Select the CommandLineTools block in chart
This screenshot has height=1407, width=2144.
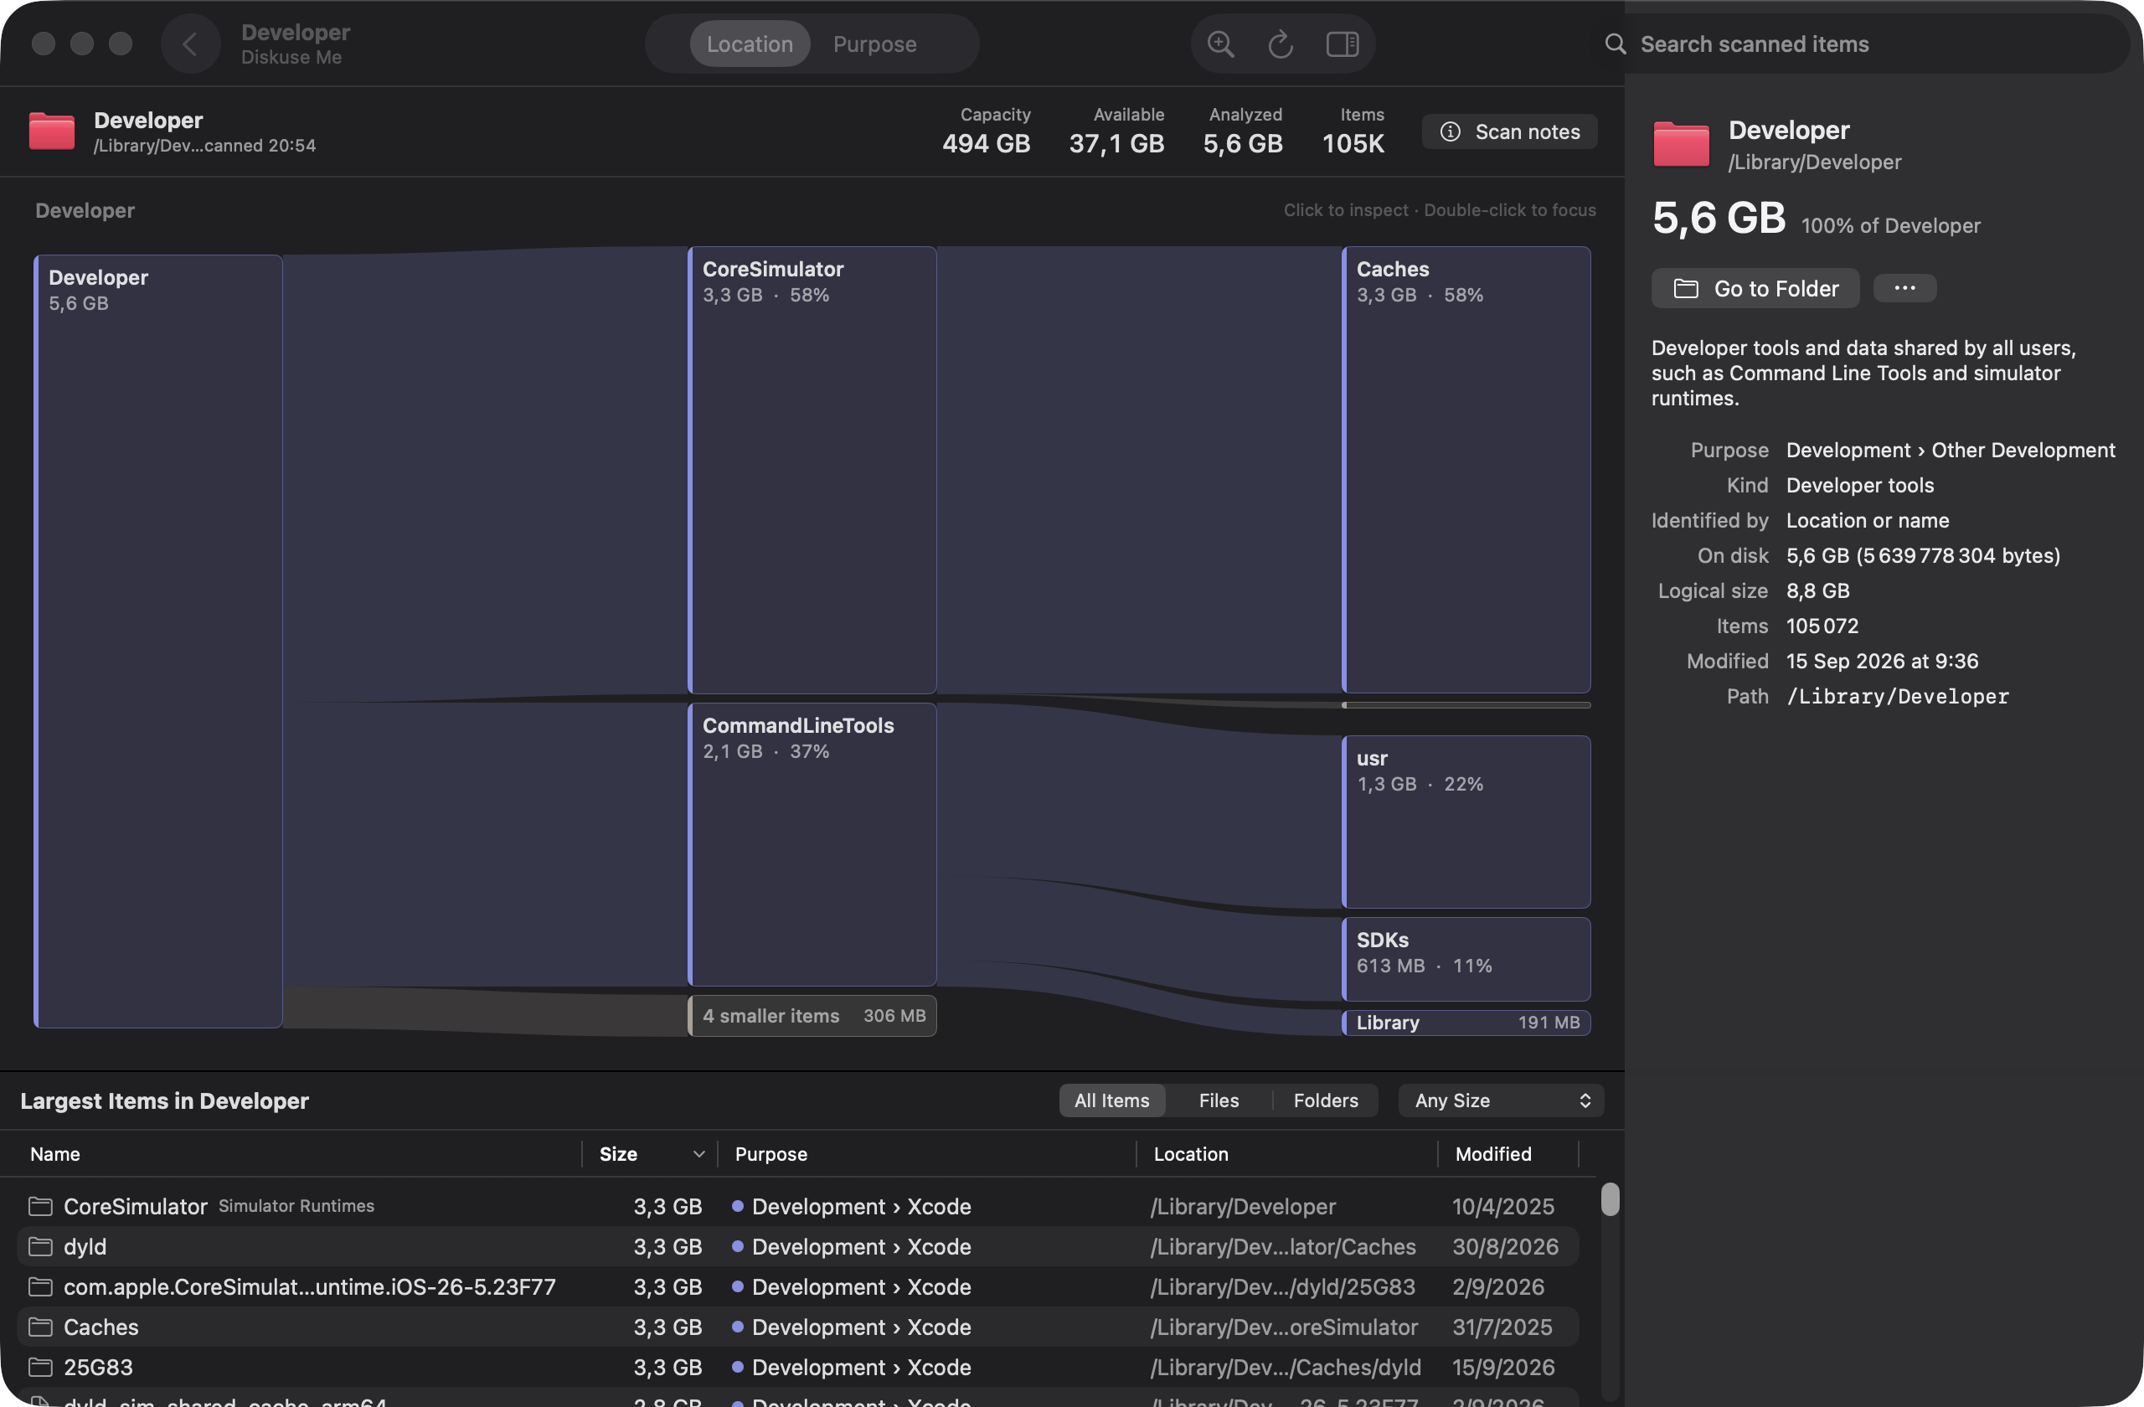tap(812, 844)
